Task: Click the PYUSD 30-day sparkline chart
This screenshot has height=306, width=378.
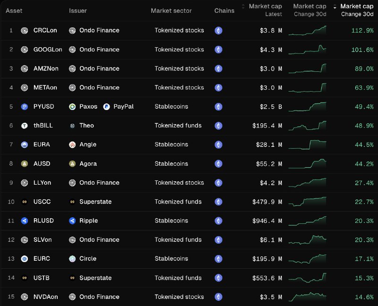Action: (308, 107)
